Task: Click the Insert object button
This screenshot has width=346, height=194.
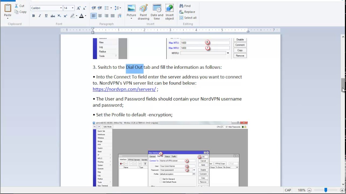Action: point(169,12)
